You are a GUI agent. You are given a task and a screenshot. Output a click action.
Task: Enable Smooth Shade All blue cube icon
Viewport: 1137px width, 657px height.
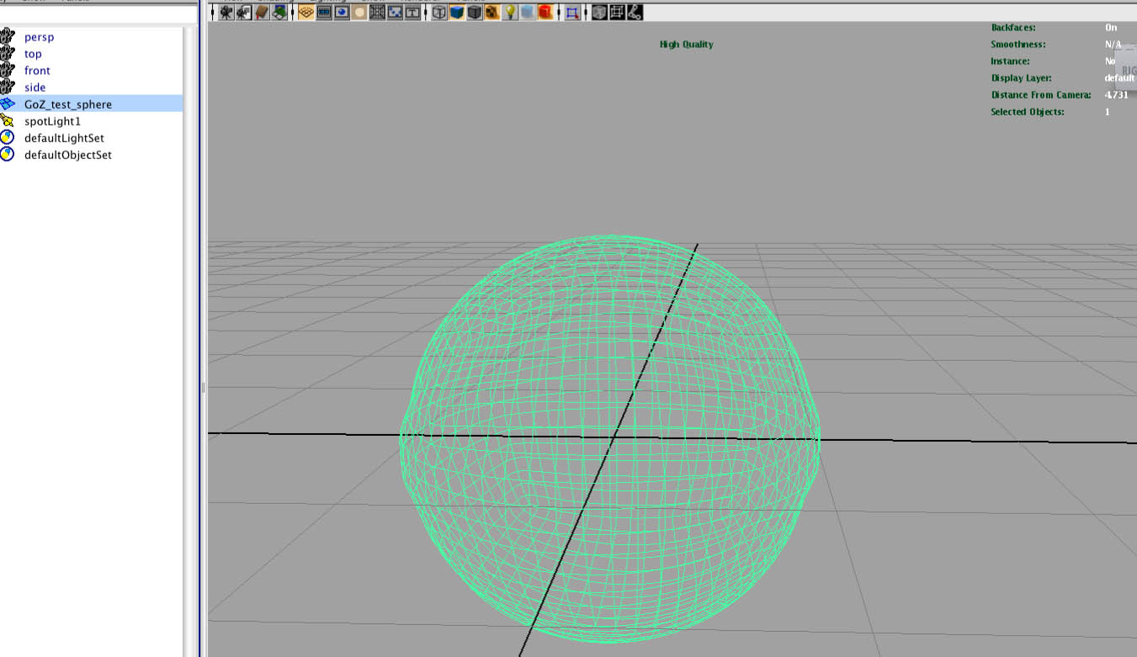click(x=457, y=13)
